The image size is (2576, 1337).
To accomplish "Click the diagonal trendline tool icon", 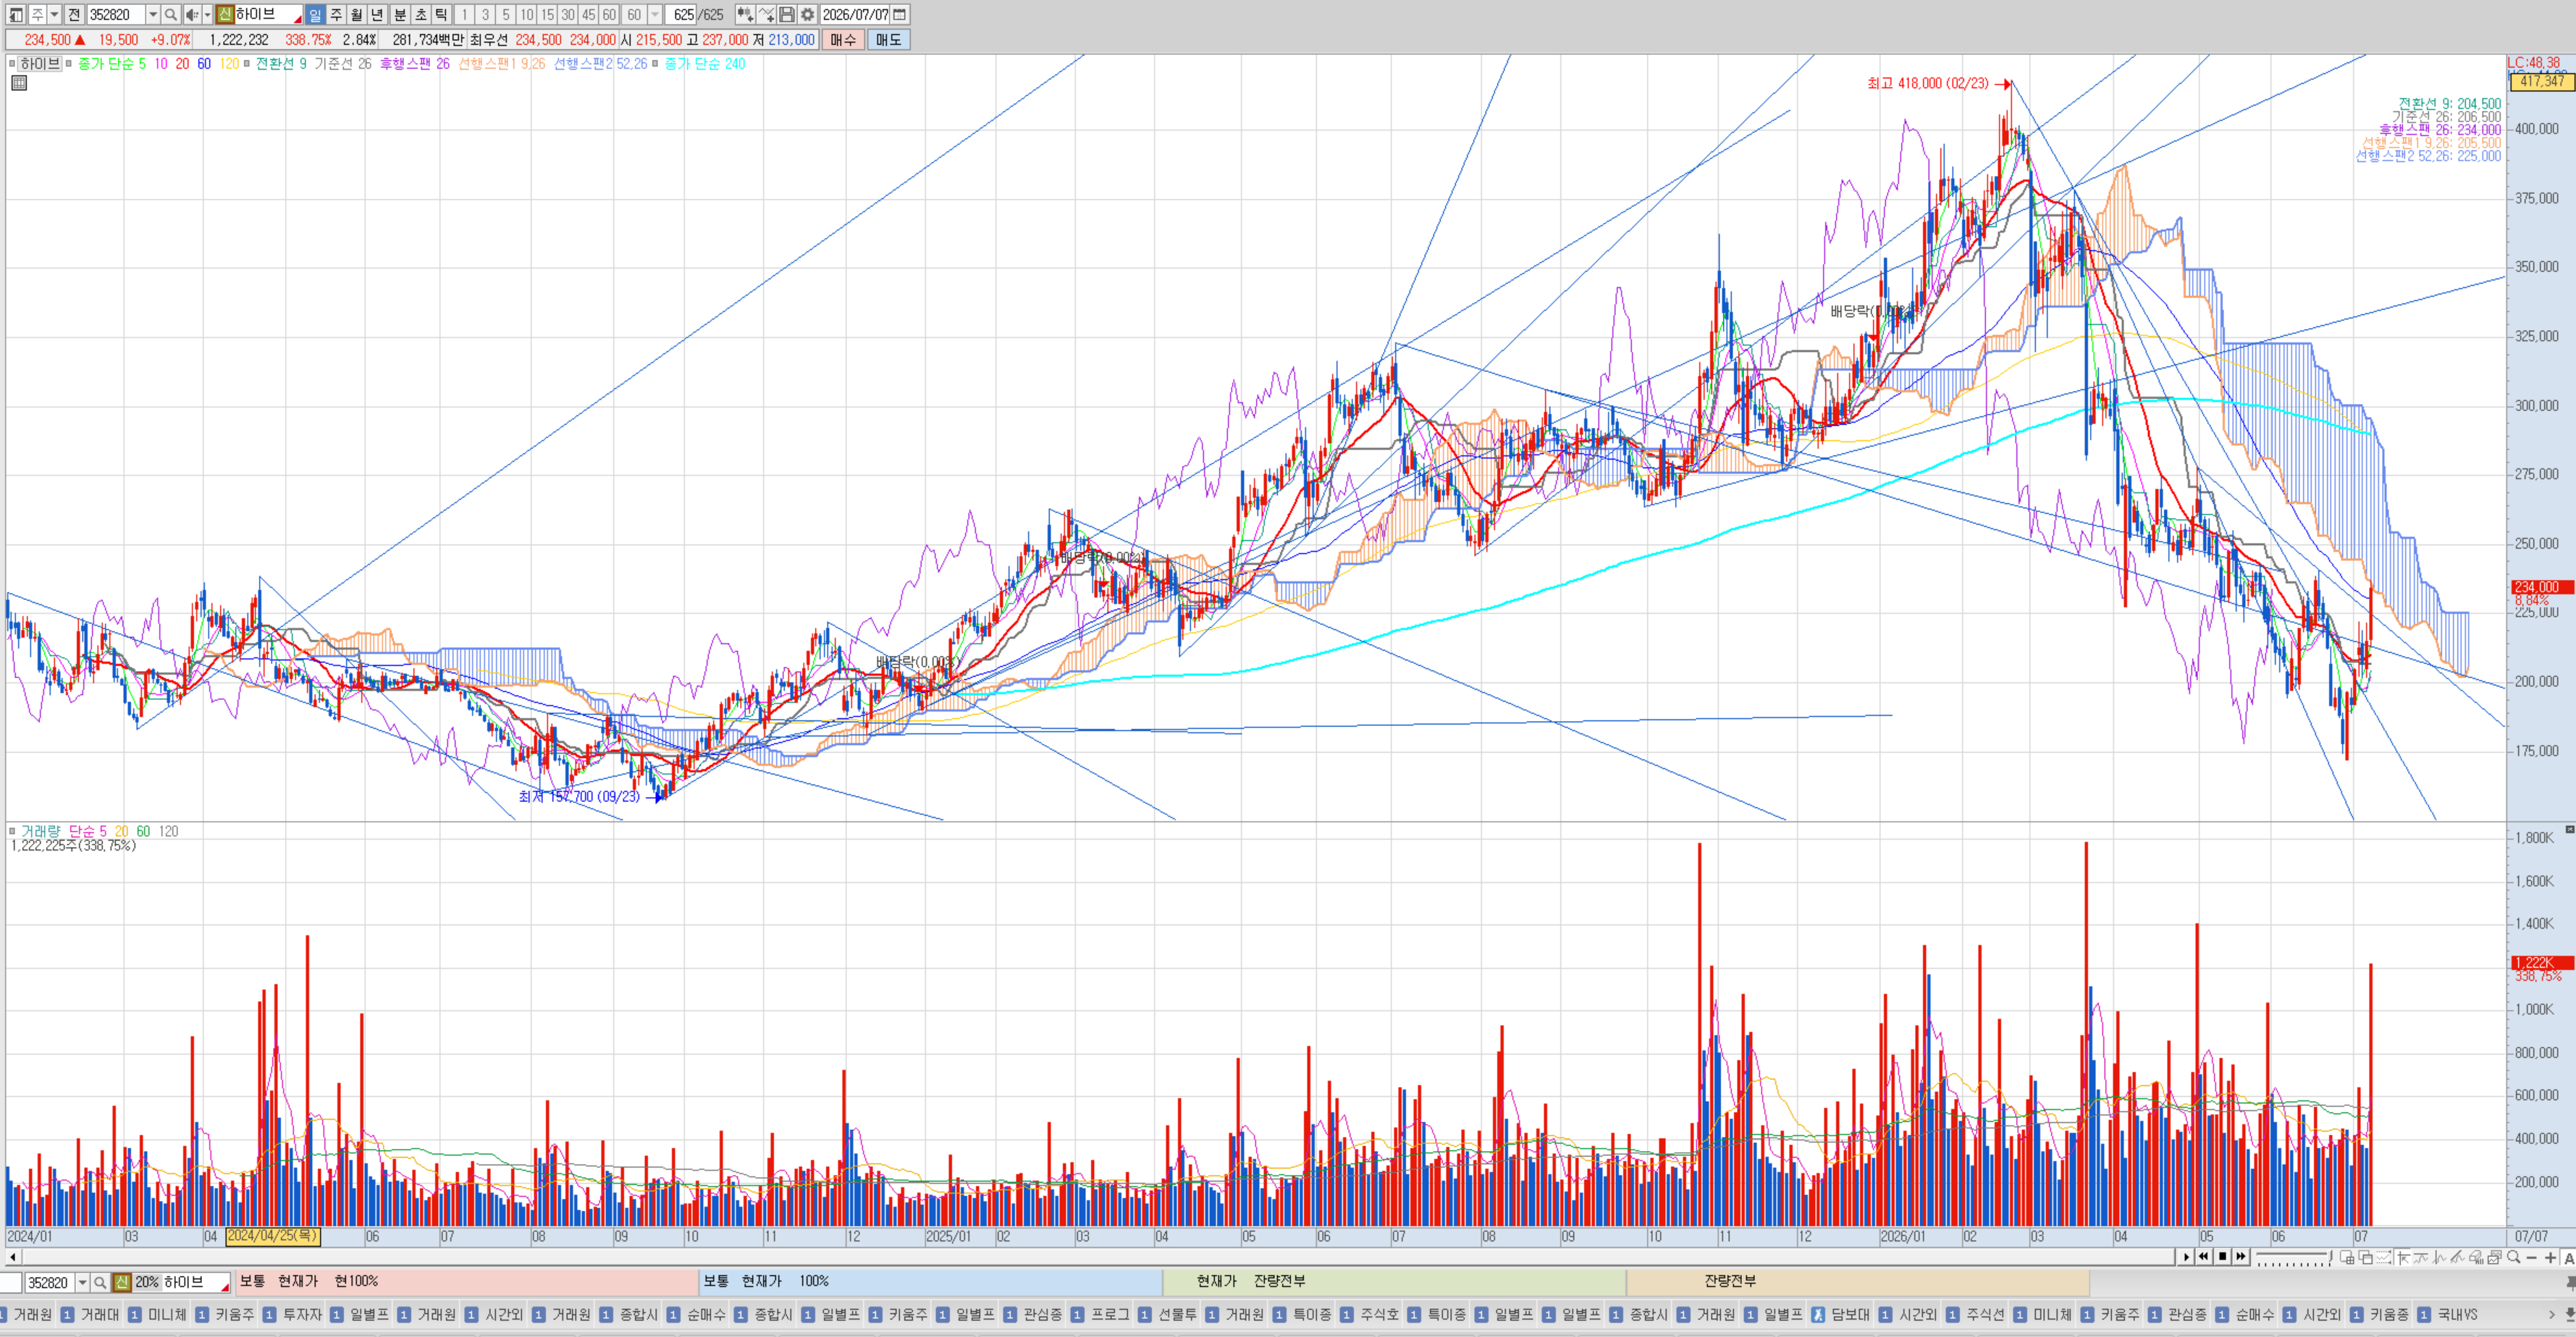I will point(2458,1257).
